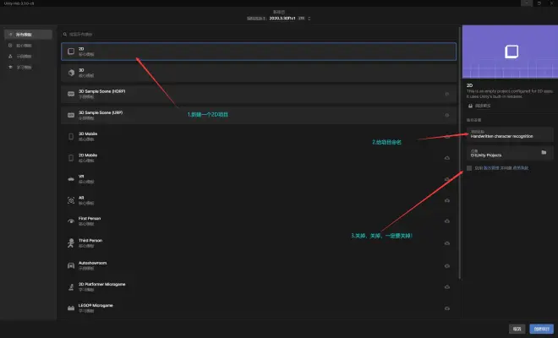
Task: Select the First Person template label
Action: (90, 219)
